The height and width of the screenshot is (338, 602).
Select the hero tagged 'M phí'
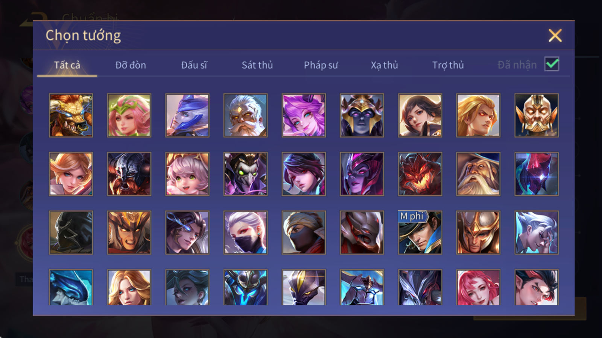coord(420,232)
